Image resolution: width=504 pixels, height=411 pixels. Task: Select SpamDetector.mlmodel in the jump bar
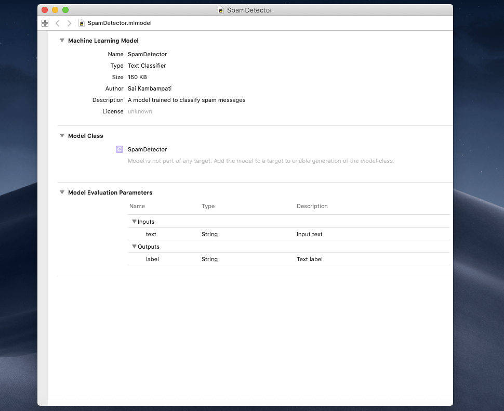tap(120, 23)
